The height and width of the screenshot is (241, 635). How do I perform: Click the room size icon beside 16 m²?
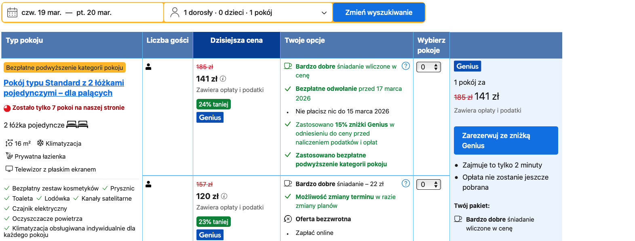(9, 143)
